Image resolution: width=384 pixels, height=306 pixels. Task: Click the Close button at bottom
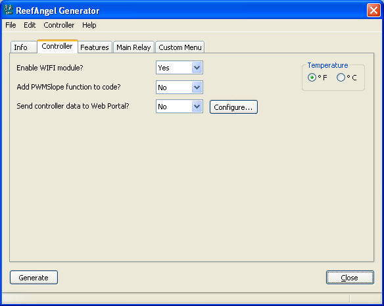(350, 277)
